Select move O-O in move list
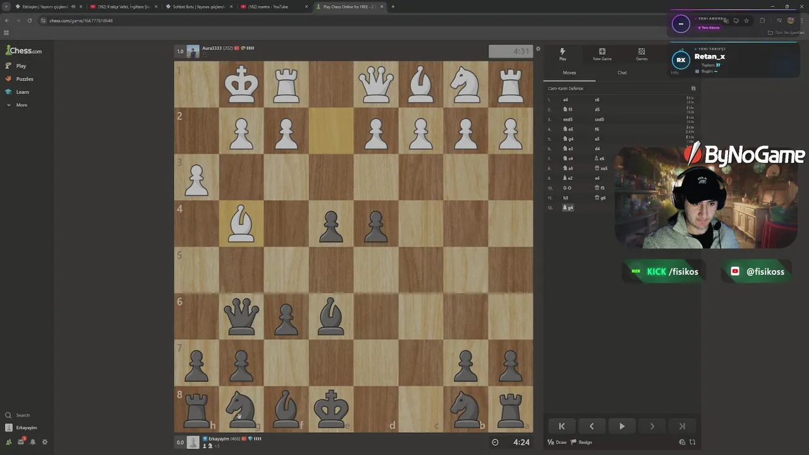Viewport: 809px width, 455px height. click(567, 188)
